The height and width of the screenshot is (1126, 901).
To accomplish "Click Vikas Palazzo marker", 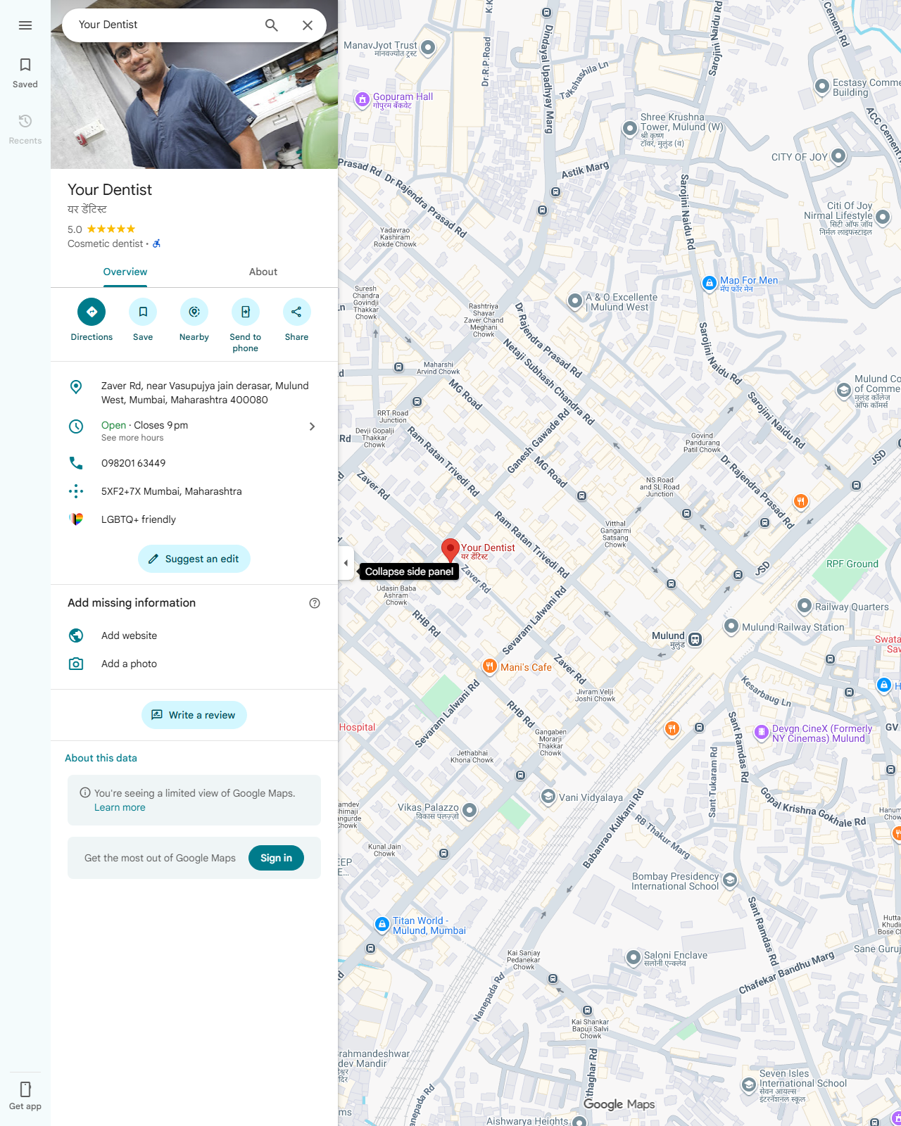I will (470, 810).
